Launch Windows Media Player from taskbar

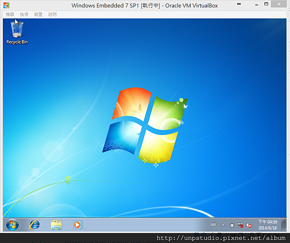click(x=78, y=225)
